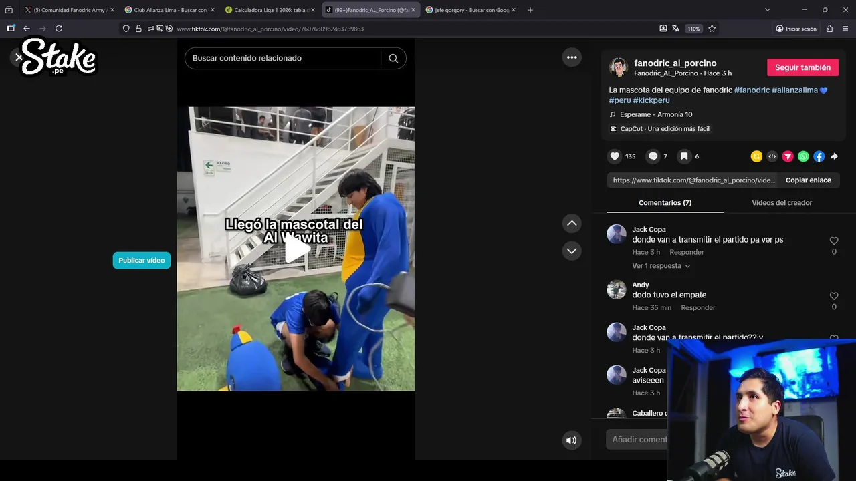Mute the video with speaker icon
The image size is (856, 481).
[x=571, y=440]
